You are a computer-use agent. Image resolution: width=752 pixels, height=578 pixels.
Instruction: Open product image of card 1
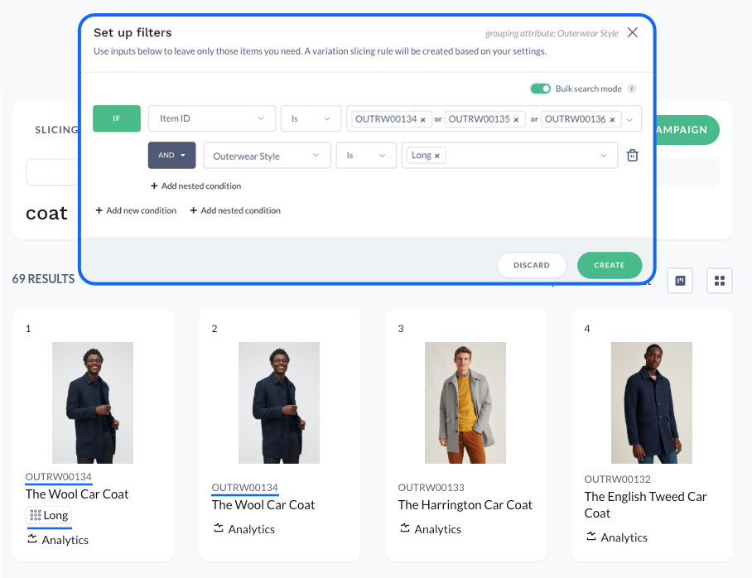pyautogui.click(x=93, y=402)
